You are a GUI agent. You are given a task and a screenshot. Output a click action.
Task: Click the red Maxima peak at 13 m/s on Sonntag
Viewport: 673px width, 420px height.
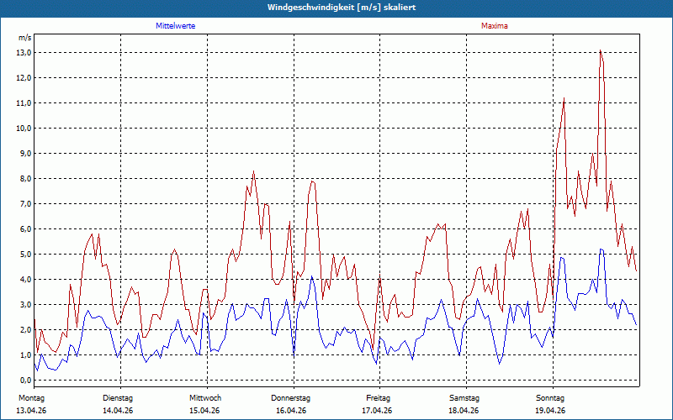(x=601, y=51)
